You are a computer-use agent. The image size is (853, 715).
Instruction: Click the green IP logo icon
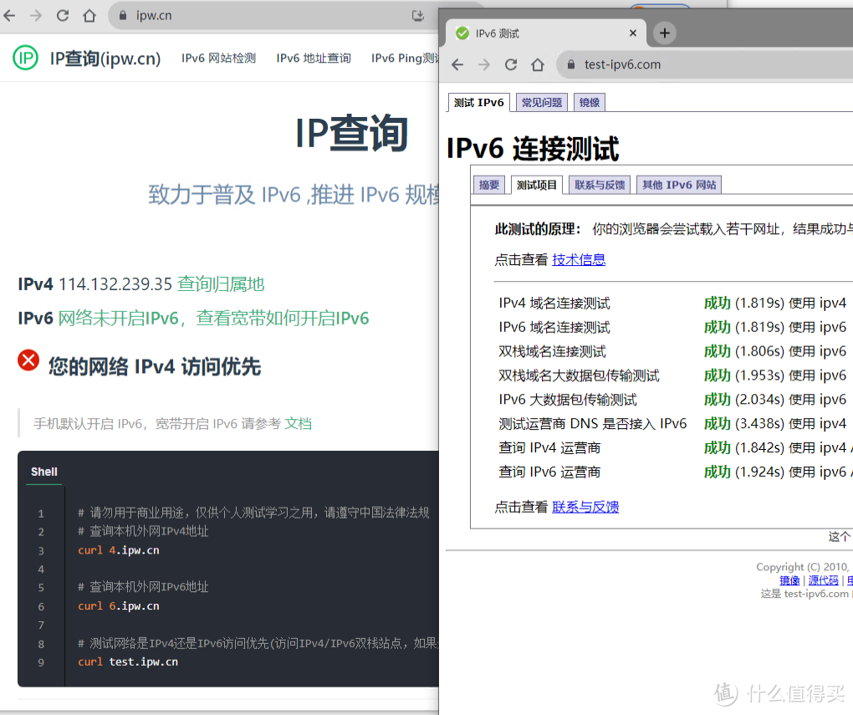pos(26,58)
